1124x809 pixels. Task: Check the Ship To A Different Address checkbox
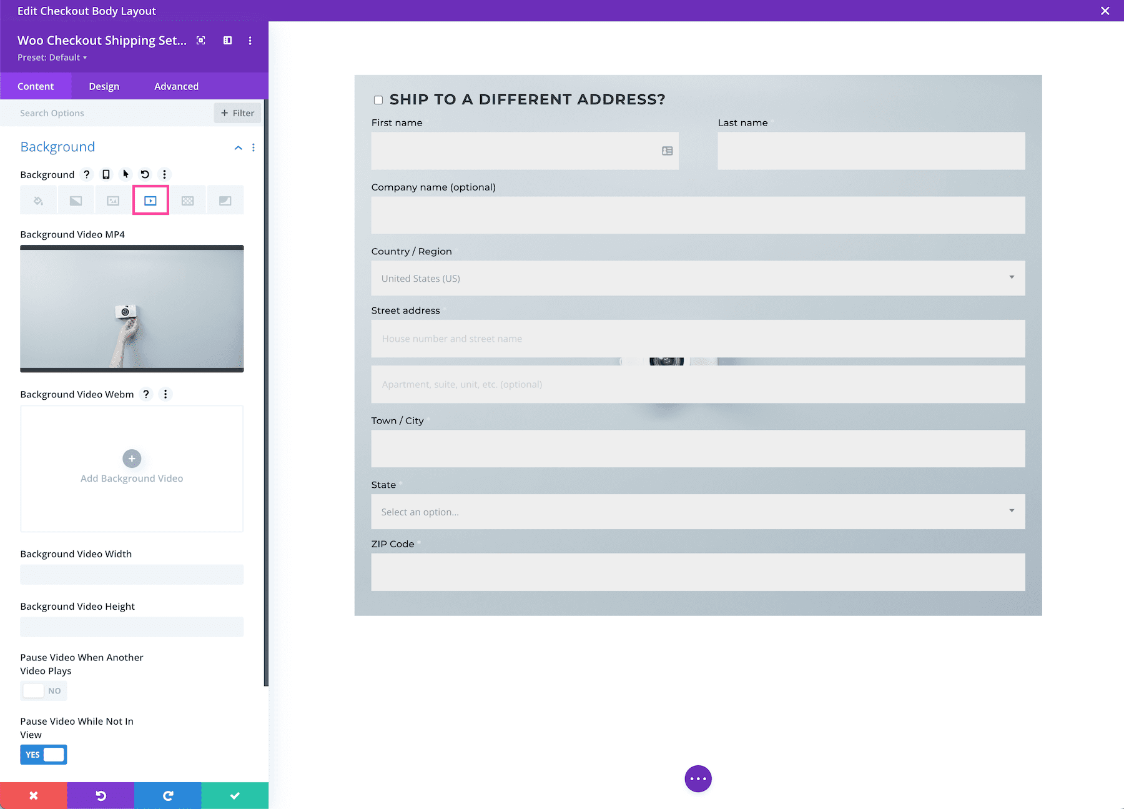[378, 99]
